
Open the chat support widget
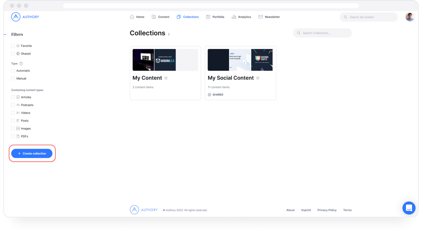click(408, 208)
